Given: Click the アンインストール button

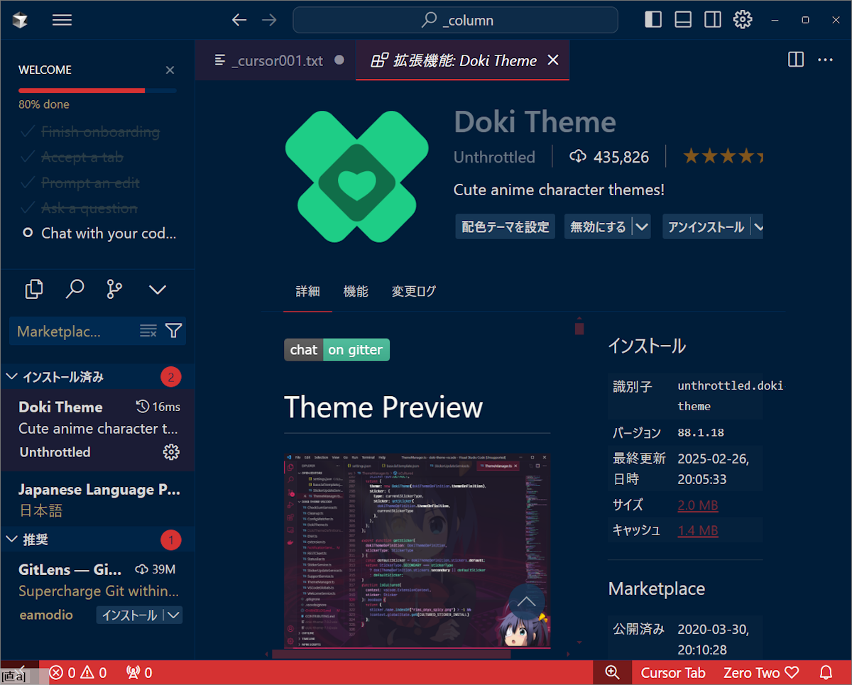Looking at the screenshot, I should [x=706, y=226].
